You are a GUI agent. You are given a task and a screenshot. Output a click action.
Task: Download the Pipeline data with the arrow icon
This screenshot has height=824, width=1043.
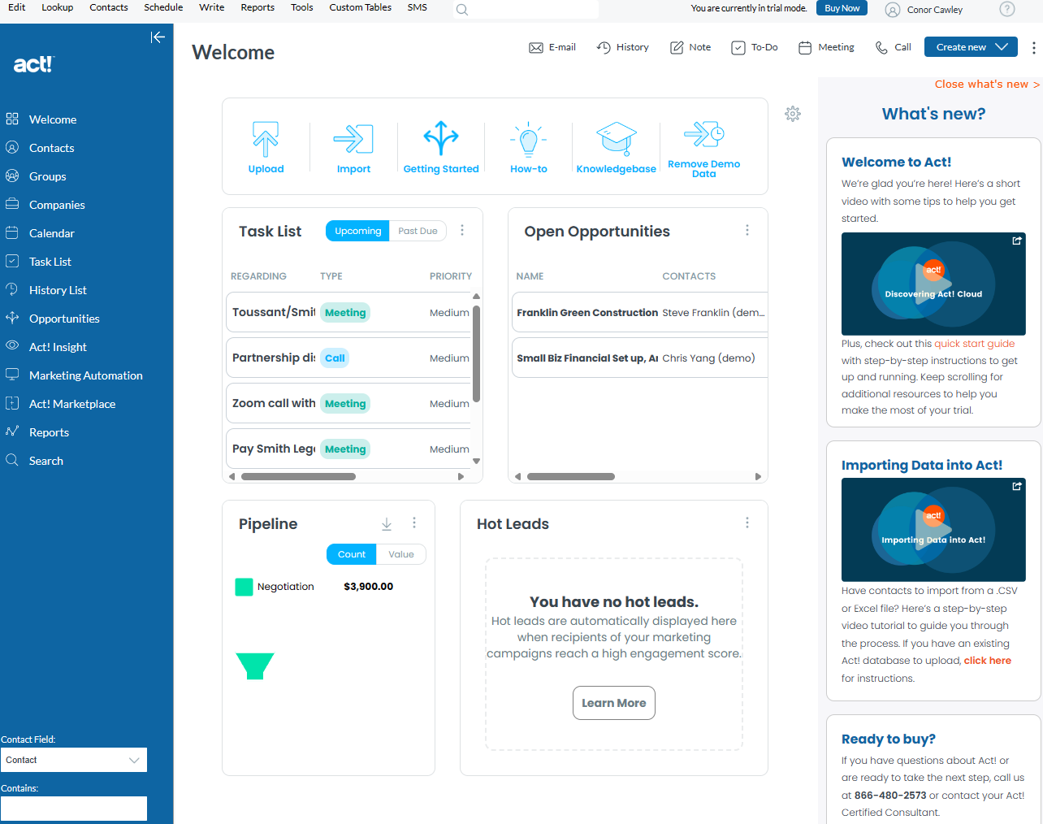click(387, 523)
